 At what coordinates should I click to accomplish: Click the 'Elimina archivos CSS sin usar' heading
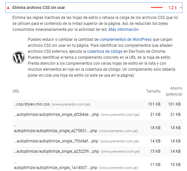click(x=39, y=8)
